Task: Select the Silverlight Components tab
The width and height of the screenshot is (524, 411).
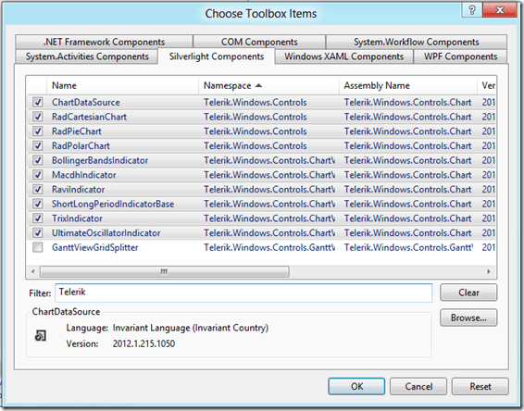Action: pos(217,56)
